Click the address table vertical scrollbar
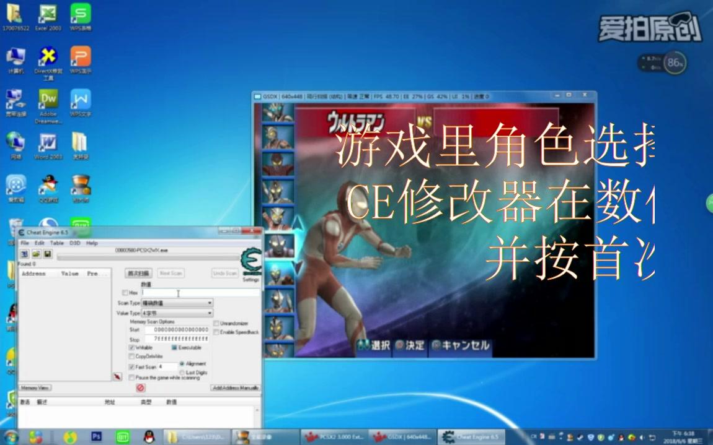Image resolution: width=713 pixels, height=445 pixels. pyautogui.click(x=257, y=417)
